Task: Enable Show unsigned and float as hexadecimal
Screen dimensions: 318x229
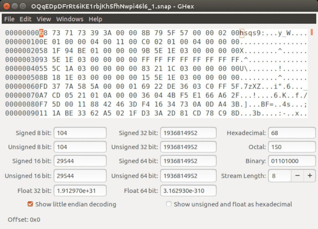Action: (169, 204)
